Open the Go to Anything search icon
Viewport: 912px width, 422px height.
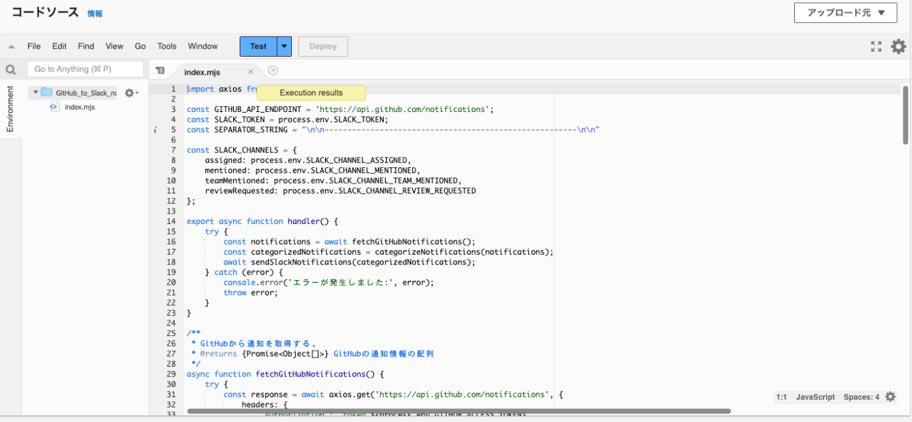[x=10, y=68]
